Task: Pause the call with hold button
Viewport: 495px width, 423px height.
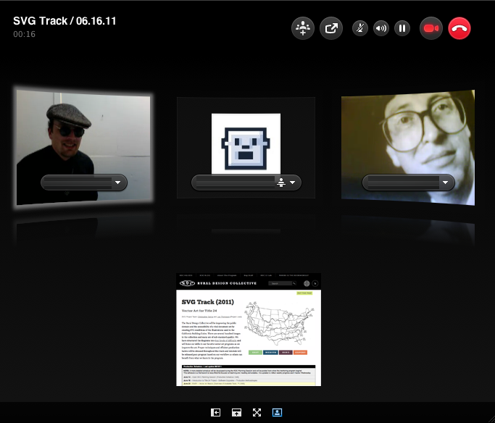Action: coord(403,29)
